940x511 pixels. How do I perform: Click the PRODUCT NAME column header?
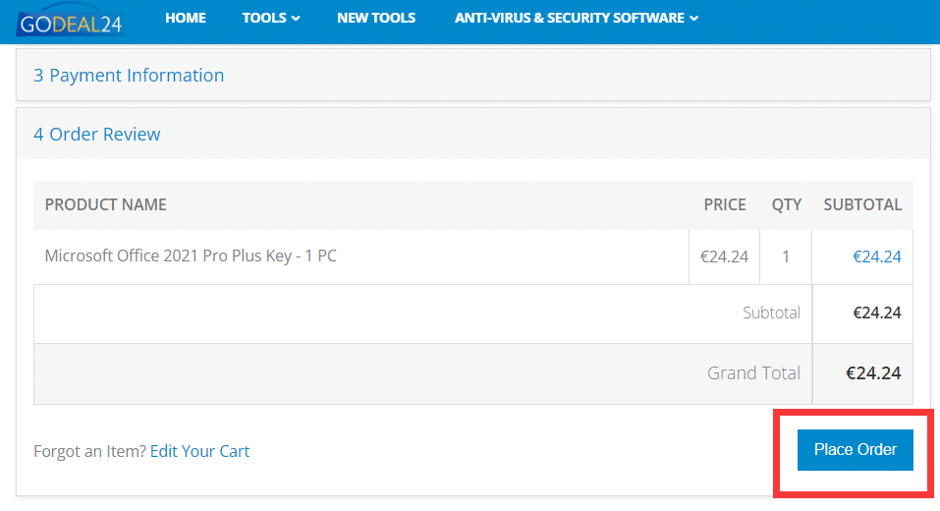coord(106,204)
